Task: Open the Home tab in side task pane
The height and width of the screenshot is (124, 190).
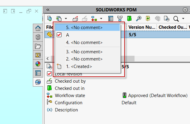Action: 38,28
